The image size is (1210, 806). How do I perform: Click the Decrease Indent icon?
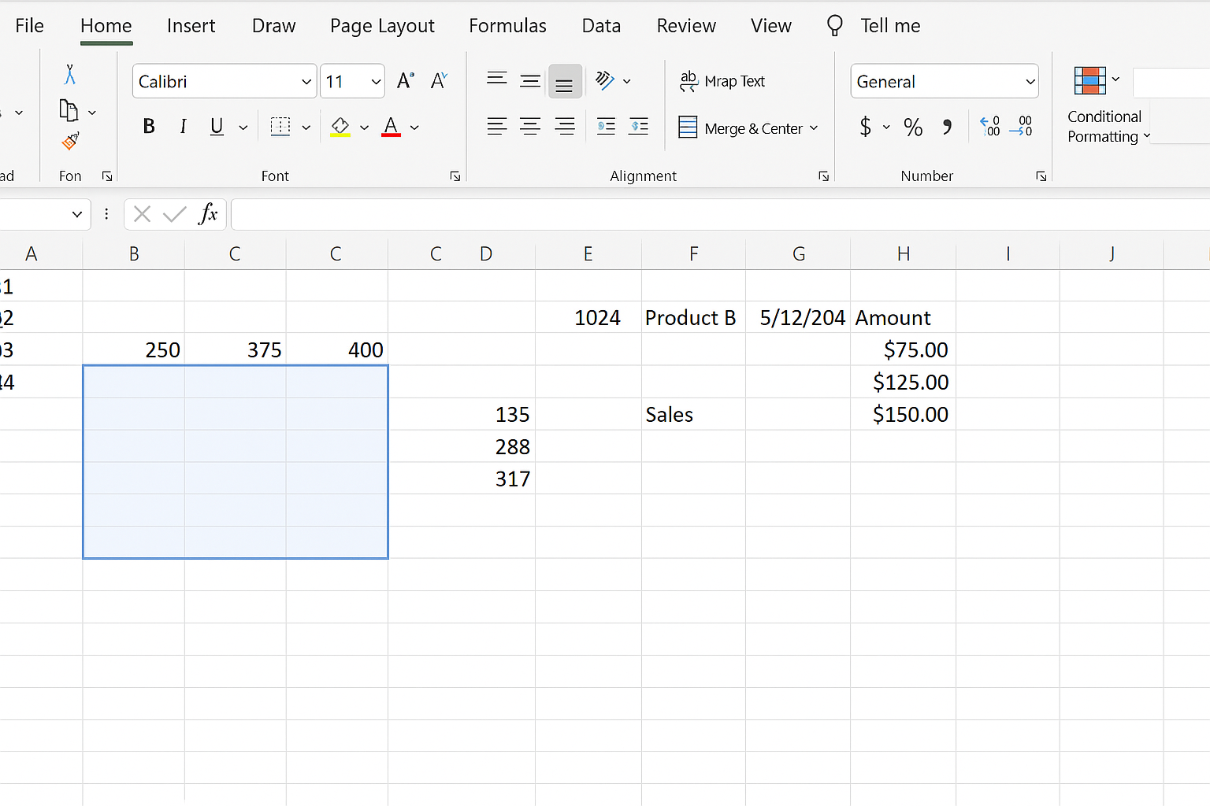point(606,126)
